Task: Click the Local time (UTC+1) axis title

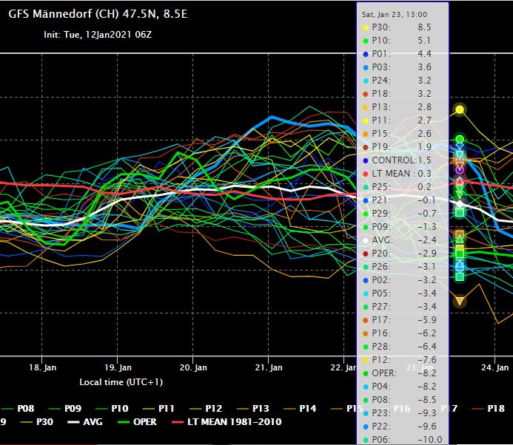Action: click(x=121, y=382)
